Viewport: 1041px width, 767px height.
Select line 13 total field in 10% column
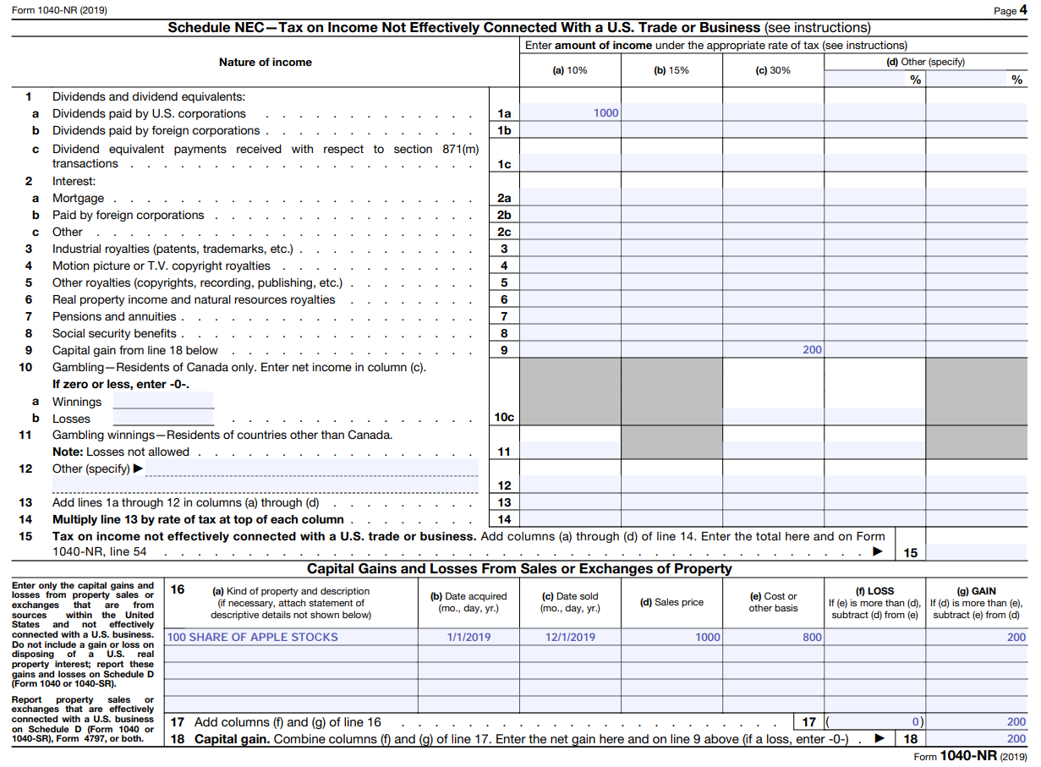point(570,502)
